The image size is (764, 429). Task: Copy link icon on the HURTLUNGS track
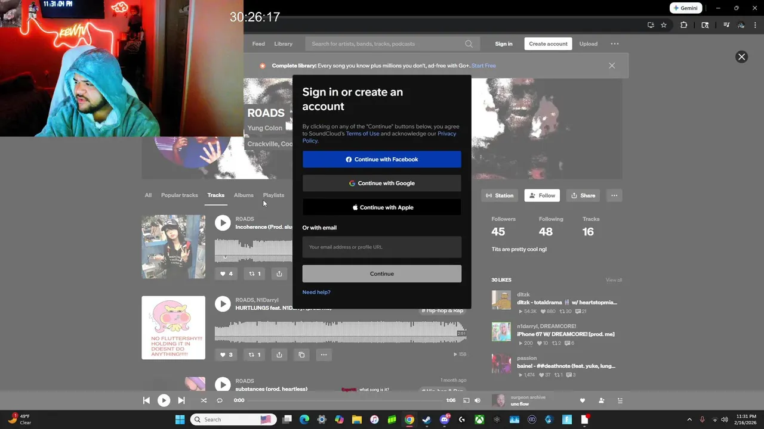(301, 355)
